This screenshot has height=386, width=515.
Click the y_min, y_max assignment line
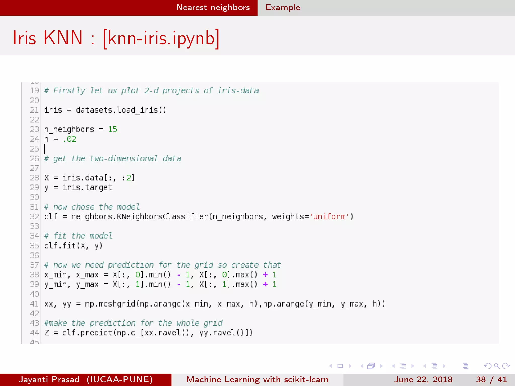[x=160, y=284]
